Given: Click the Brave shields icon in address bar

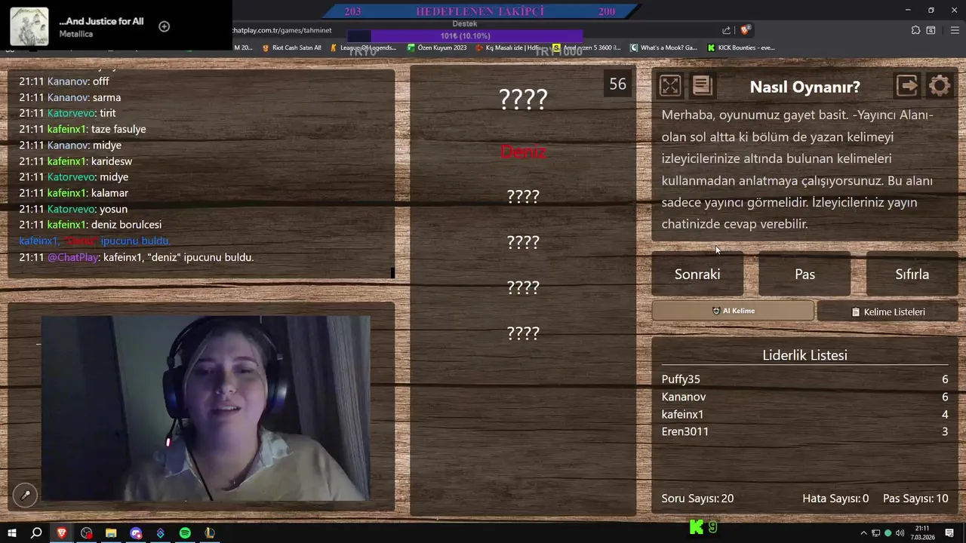Looking at the screenshot, I should [745, 30].
